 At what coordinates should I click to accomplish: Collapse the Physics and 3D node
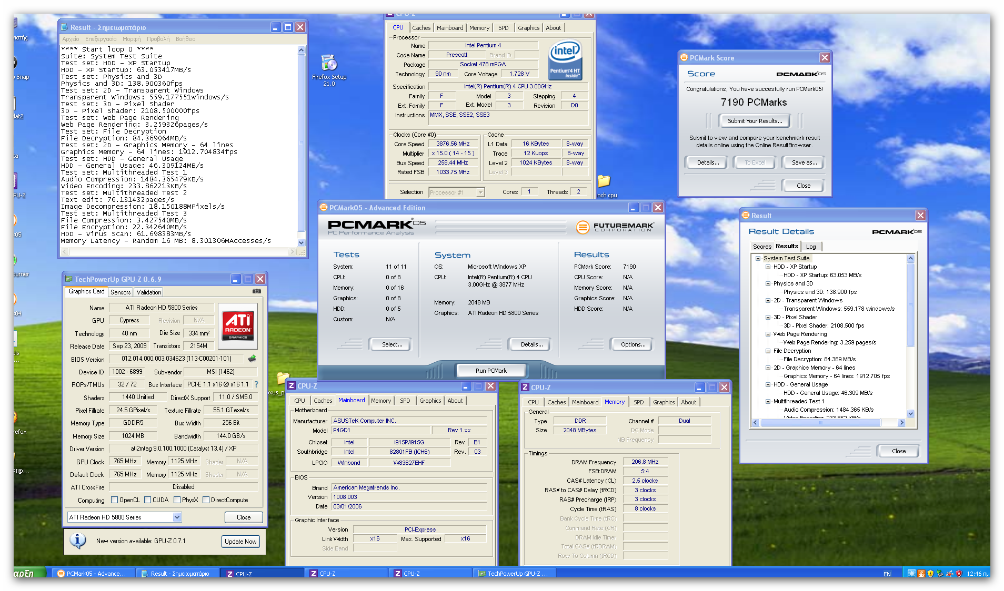pos(768,283)
